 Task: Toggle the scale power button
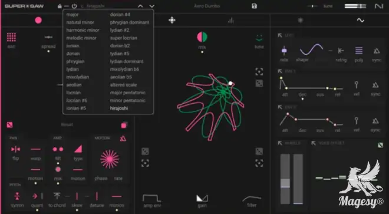pyautogui.click(x=74, y=6)
